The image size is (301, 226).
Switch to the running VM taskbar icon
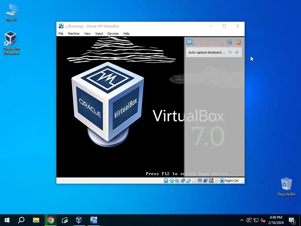pyautogui.click(x=94, y=220)
